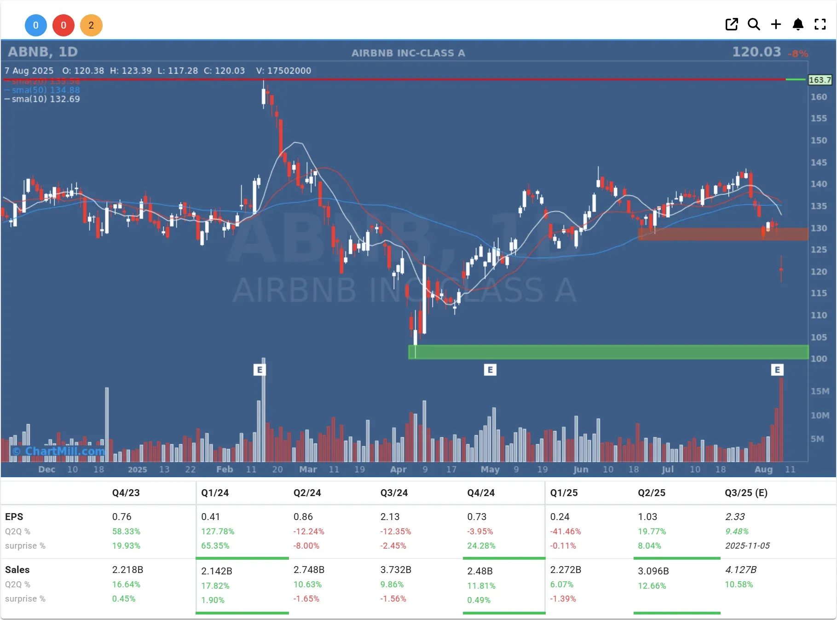Click the AIRBNB INC-CLASS A title
This screenshot has width=837, height=620.
[x=408, y=53]
